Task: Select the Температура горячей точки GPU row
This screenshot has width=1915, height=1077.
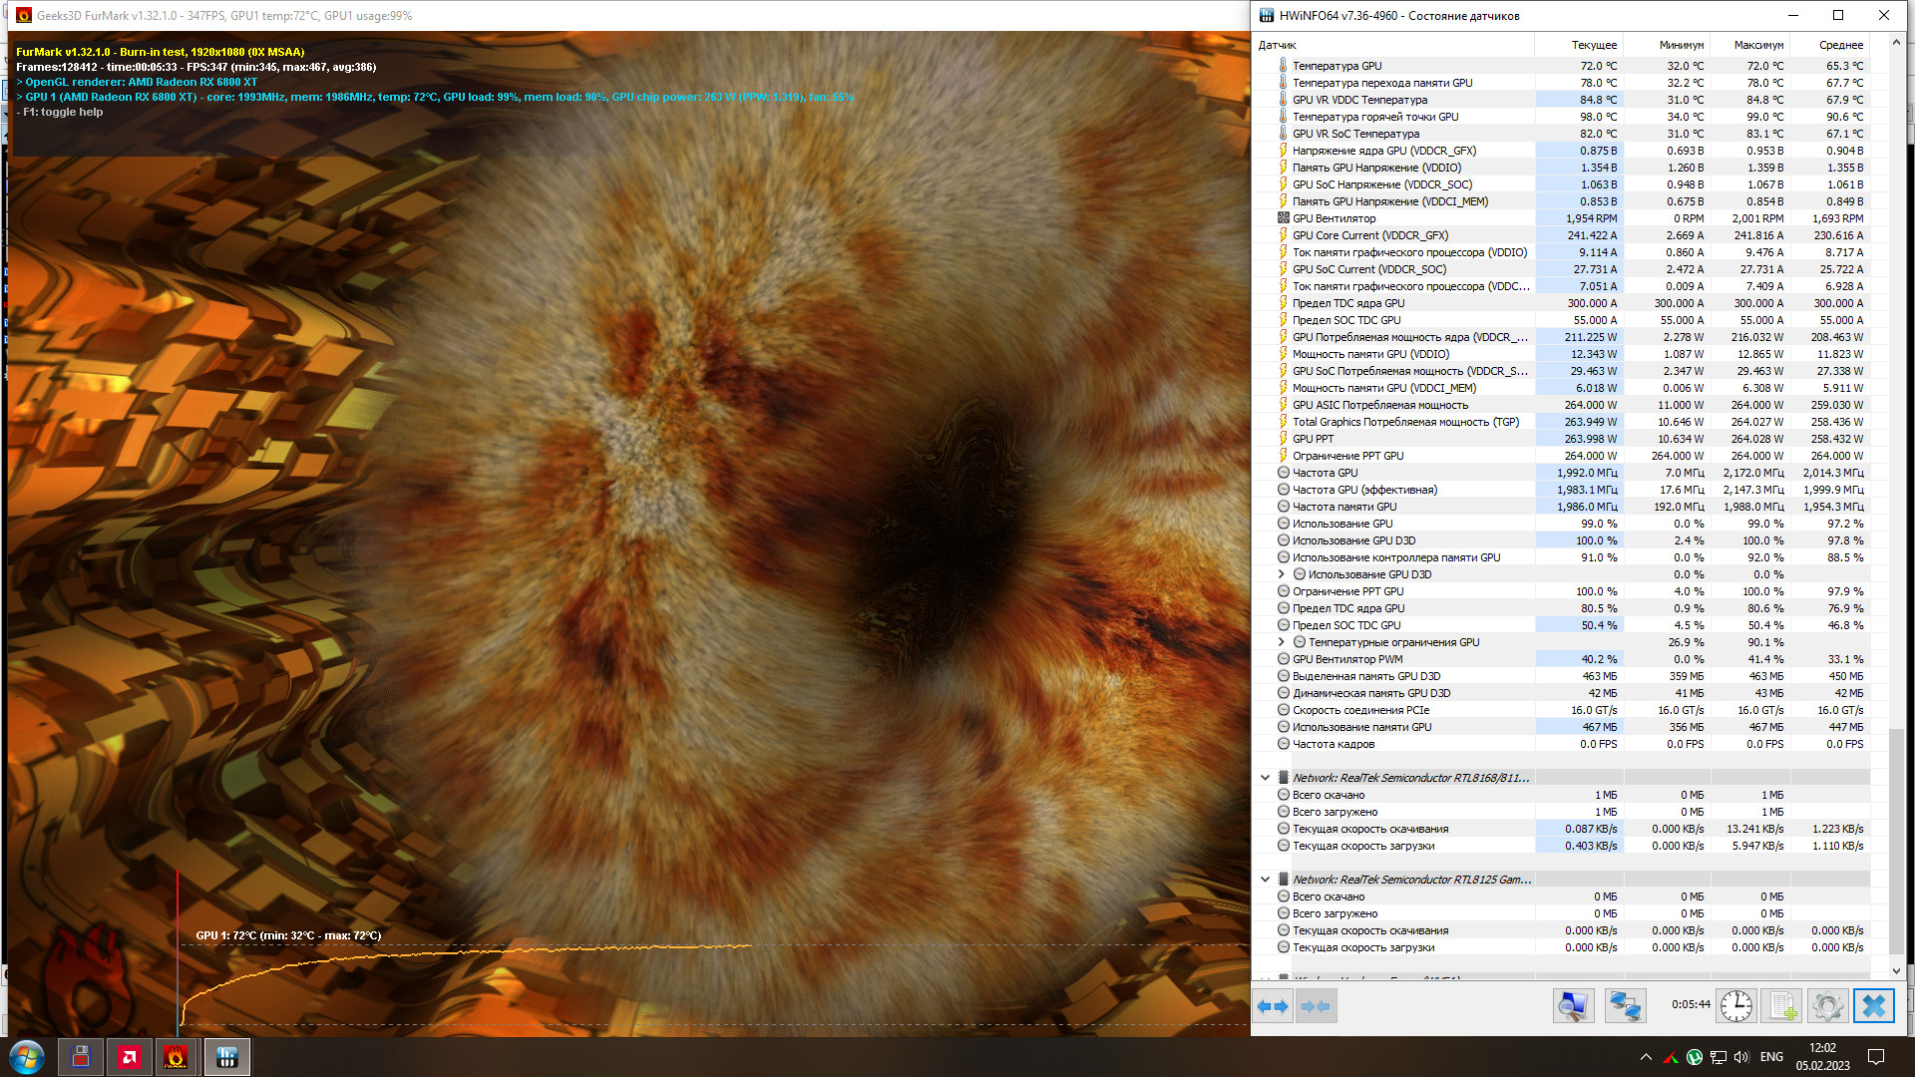Action: tap(1374, 117)
